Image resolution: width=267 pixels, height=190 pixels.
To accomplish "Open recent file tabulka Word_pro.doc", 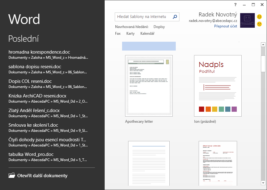I will tap(48, 157).
